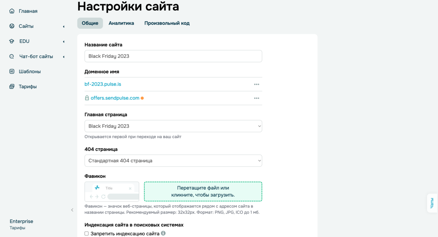The image size is (438, 237).
Task: Click the Шаблоны templates icon
Action: 12,72
